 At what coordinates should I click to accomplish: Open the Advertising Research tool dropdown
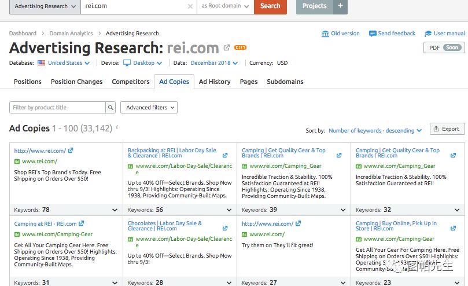pos(45,6)
